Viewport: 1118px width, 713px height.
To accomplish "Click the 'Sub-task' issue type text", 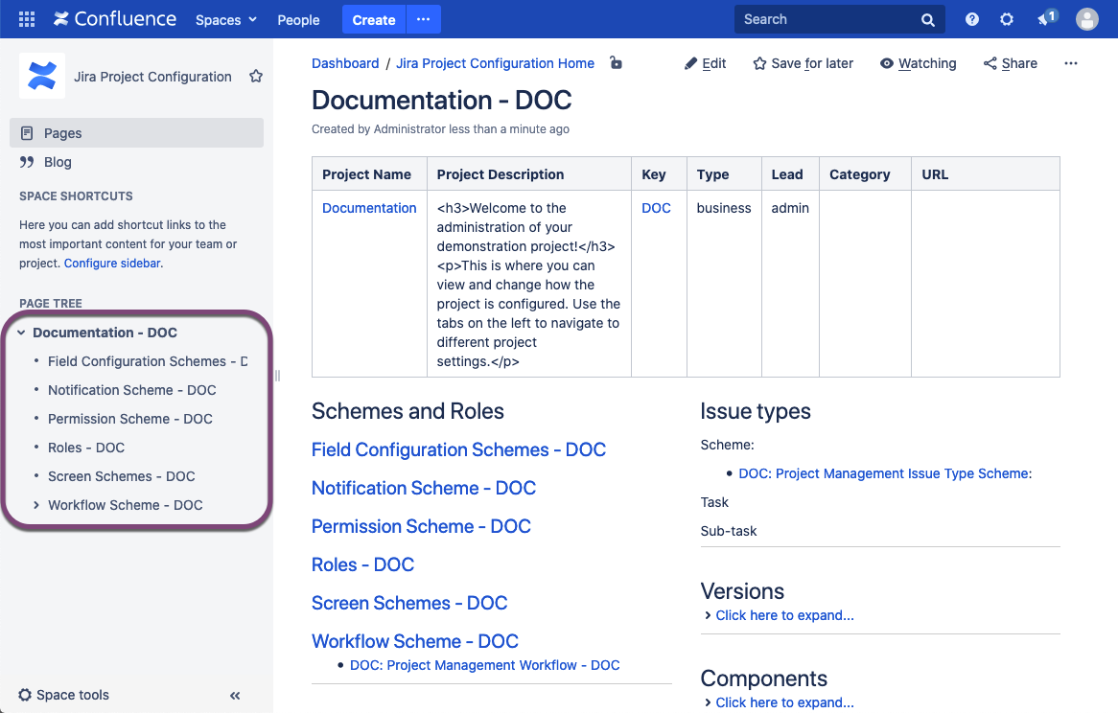I will 728,531.
